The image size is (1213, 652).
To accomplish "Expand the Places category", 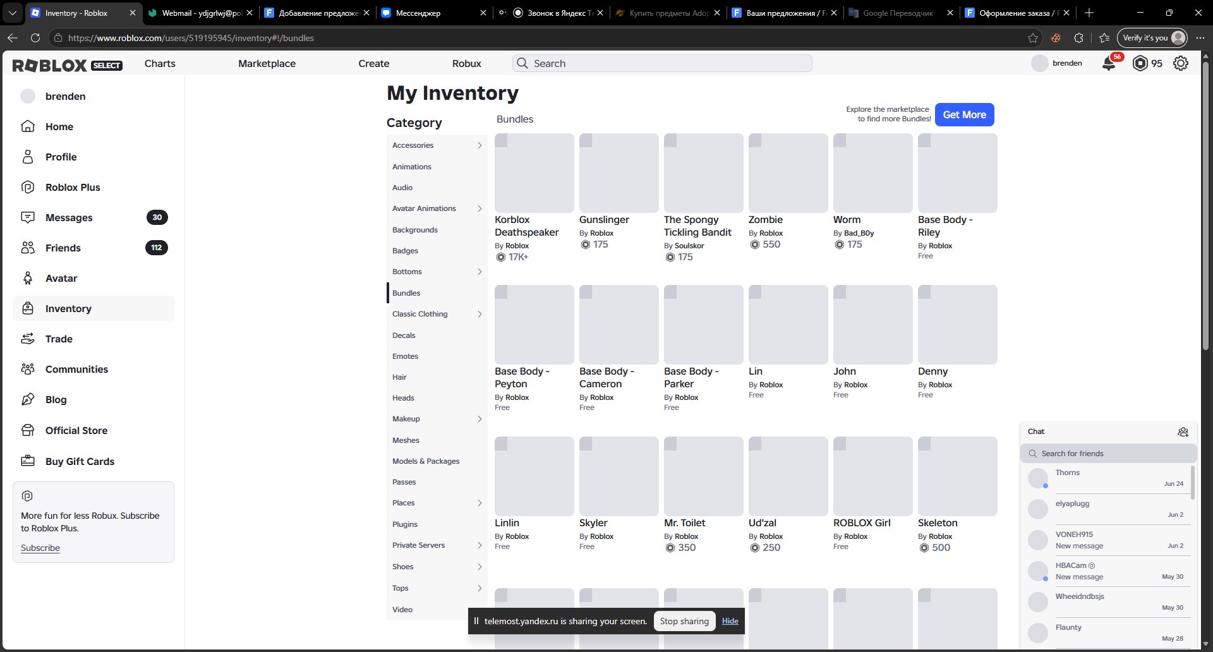I will 480,503.
